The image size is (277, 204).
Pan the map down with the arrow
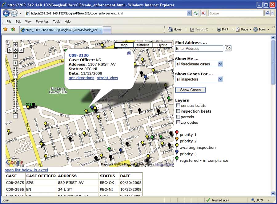[x=15, y=56]
